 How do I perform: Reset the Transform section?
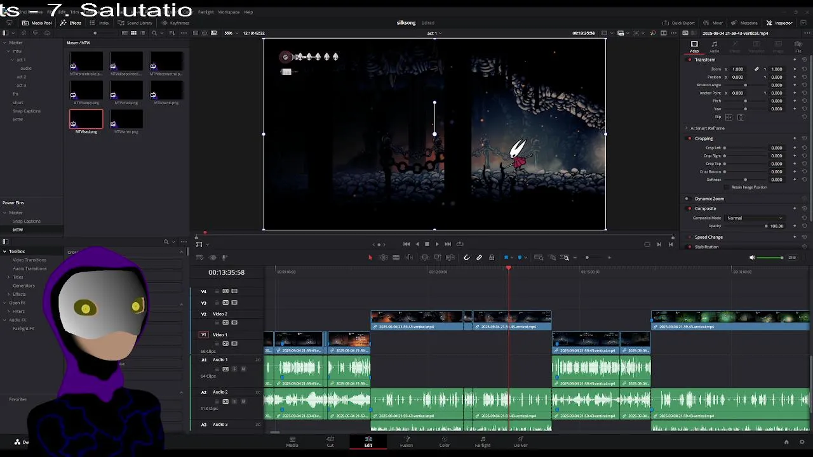pyautogui.click(x=804, y=60)
